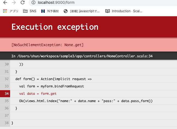Click the Ok(views.html.index(...)) code line

86,101
